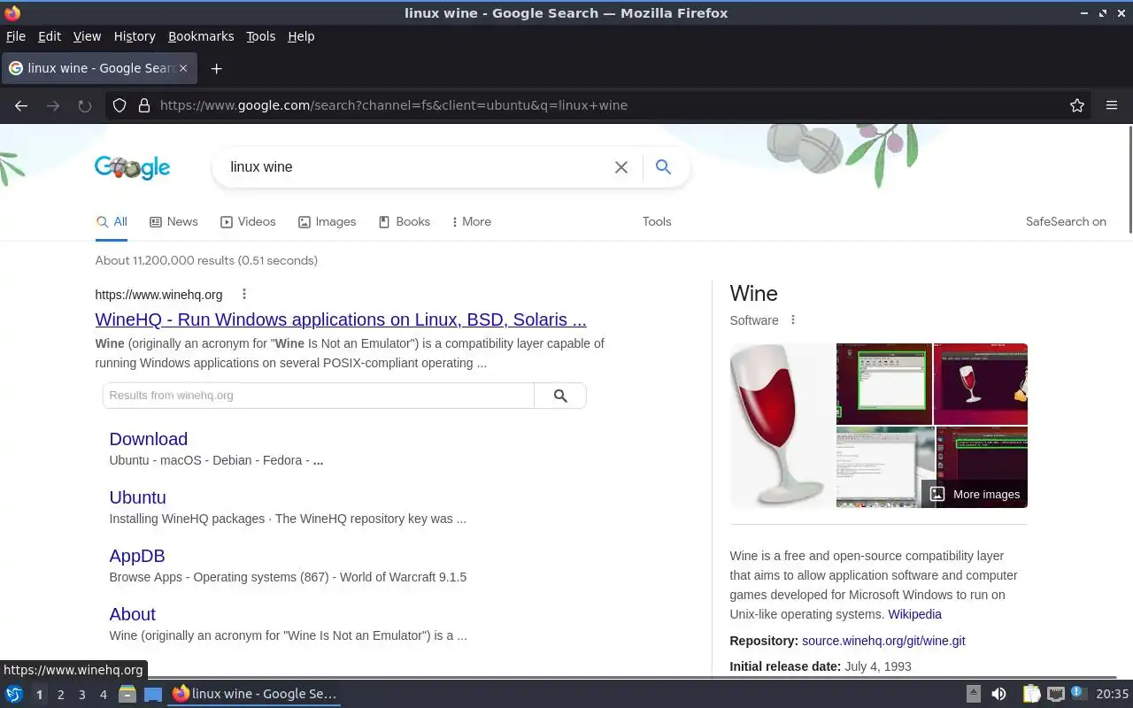1133x708 pixels.
Task: Open three-dot menu beside Software label
Action: pyautogui.click(x=793, y=320)
